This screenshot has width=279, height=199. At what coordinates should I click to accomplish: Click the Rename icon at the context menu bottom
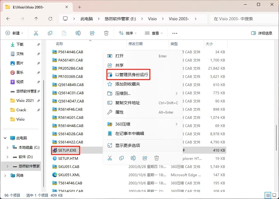[x=133, y=158]
